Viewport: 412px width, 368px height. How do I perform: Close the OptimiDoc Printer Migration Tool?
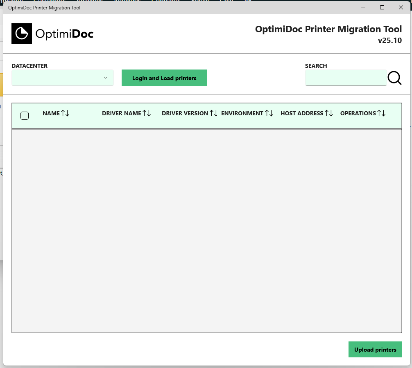tap(401, 7)
